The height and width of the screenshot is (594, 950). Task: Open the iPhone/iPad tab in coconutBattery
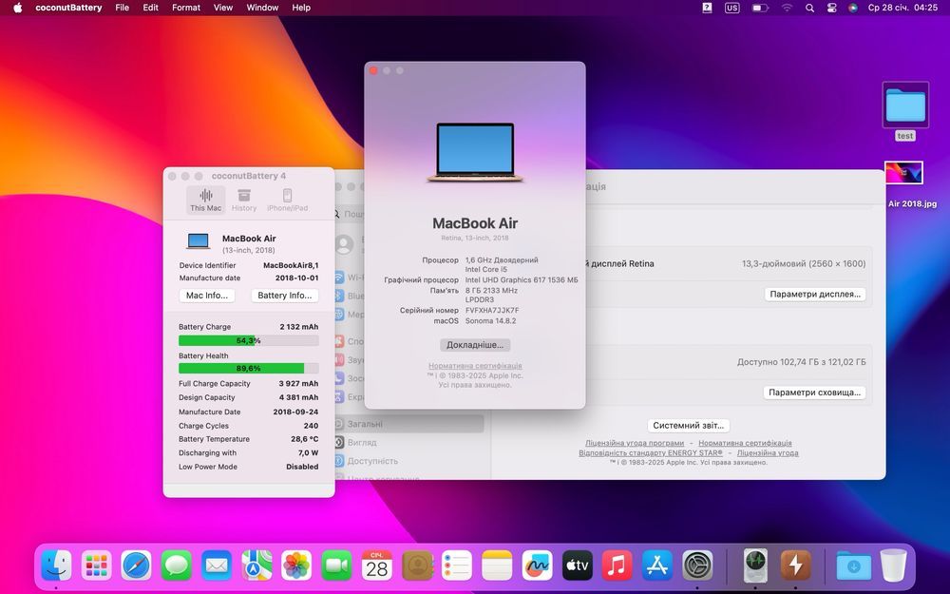click(287, 200)
